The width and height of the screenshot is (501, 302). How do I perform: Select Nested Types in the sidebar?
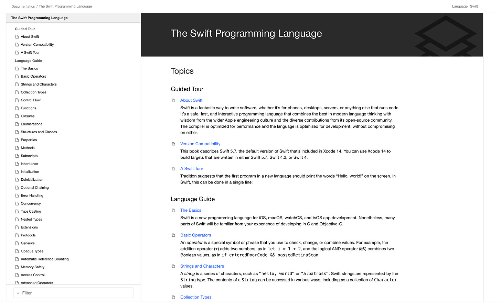pos(31,220)
